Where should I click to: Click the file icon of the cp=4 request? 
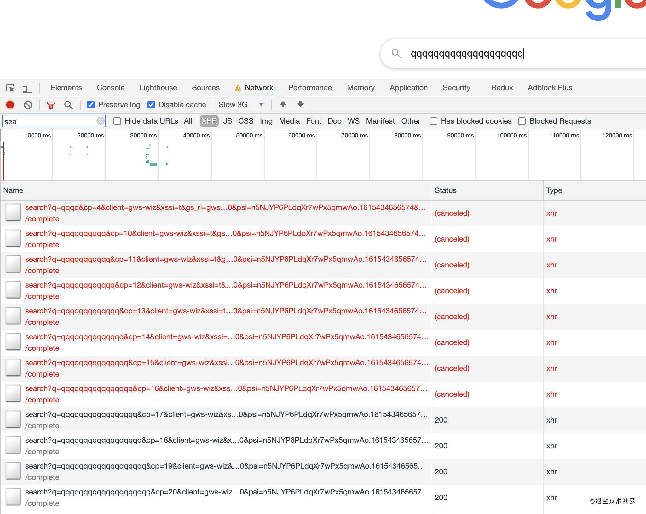click(13, 213)
